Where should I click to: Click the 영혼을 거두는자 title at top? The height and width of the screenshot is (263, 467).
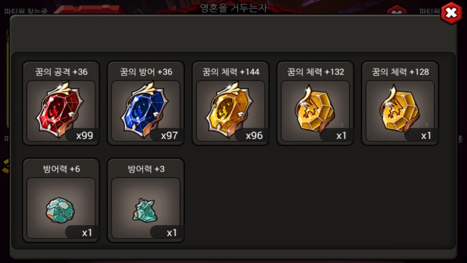click(233, 8)
